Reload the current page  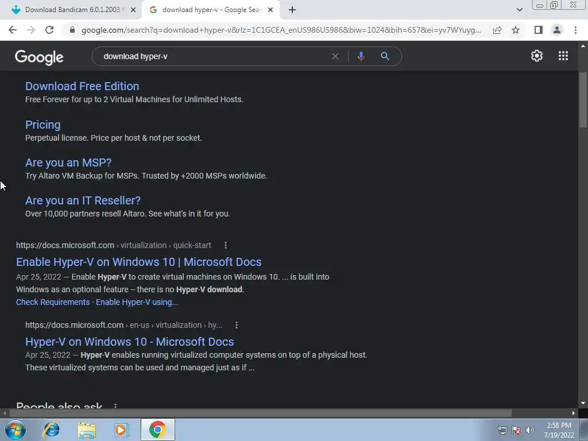click(x=49, y=30)
